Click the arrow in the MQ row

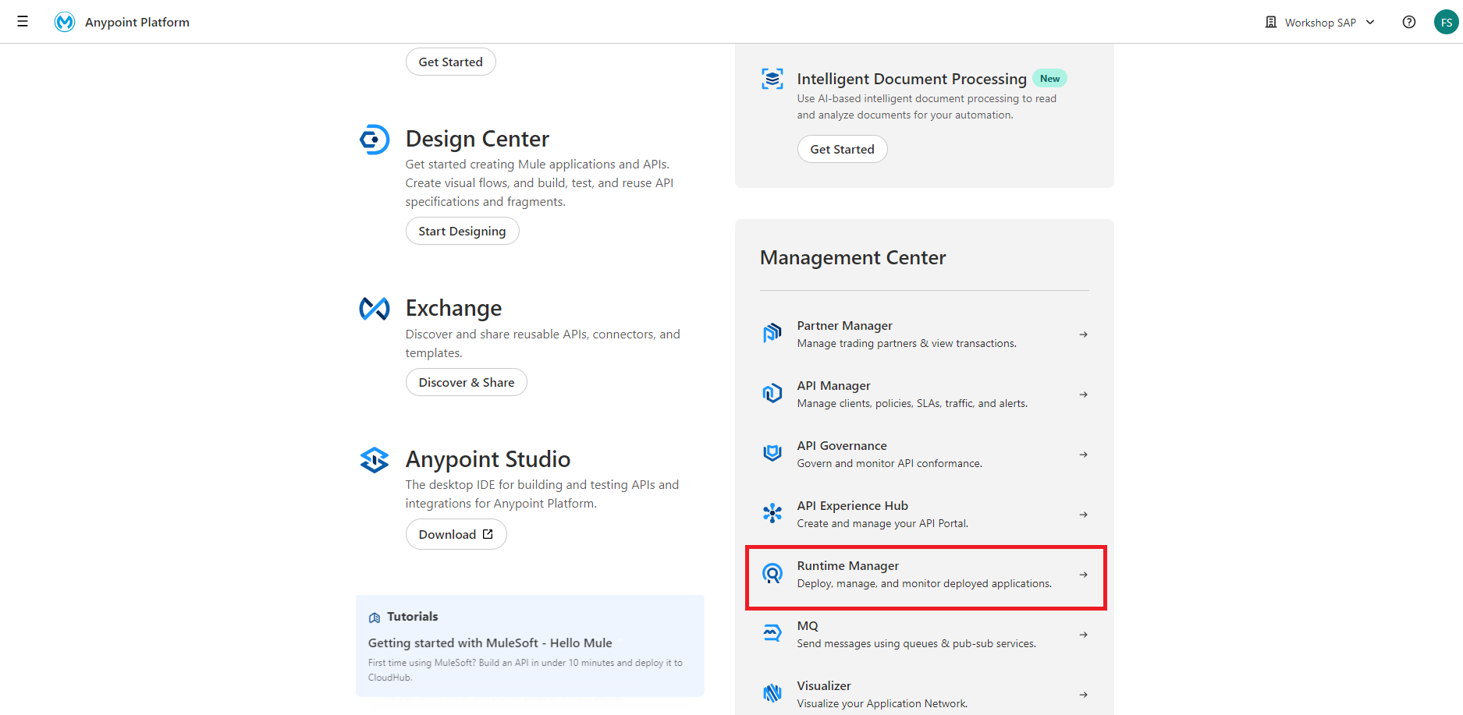coord(1083,635)
